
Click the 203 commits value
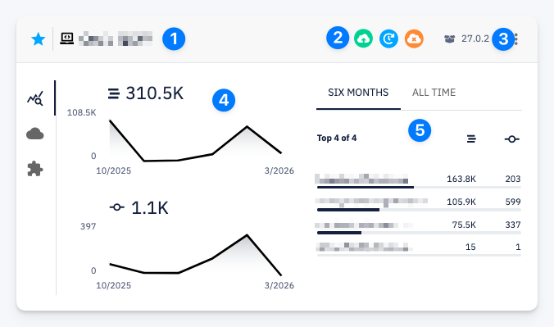click(513, 179)
